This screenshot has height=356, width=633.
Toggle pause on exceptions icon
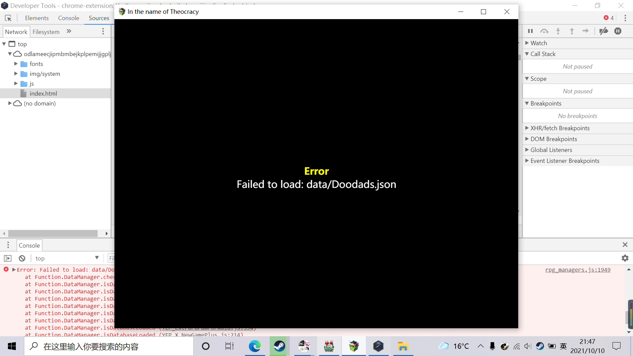point(618,31)
